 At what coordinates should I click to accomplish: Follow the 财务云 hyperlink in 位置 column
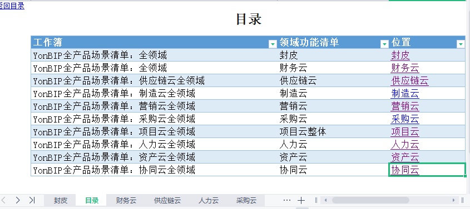pyautogui.click(x=405, y=68)
